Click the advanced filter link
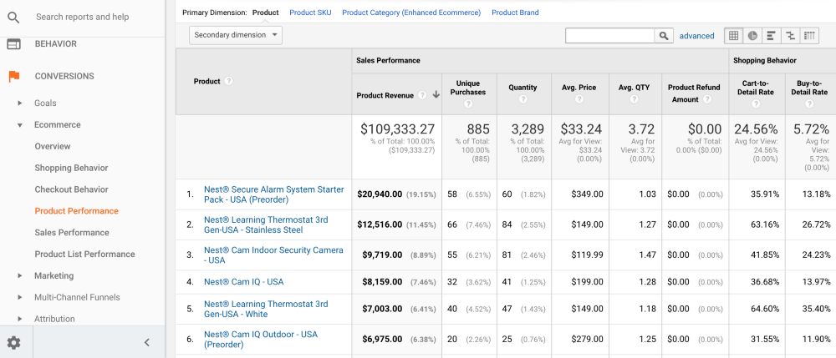The height and width of the screenshot is (358, 836). click(696, 36)
